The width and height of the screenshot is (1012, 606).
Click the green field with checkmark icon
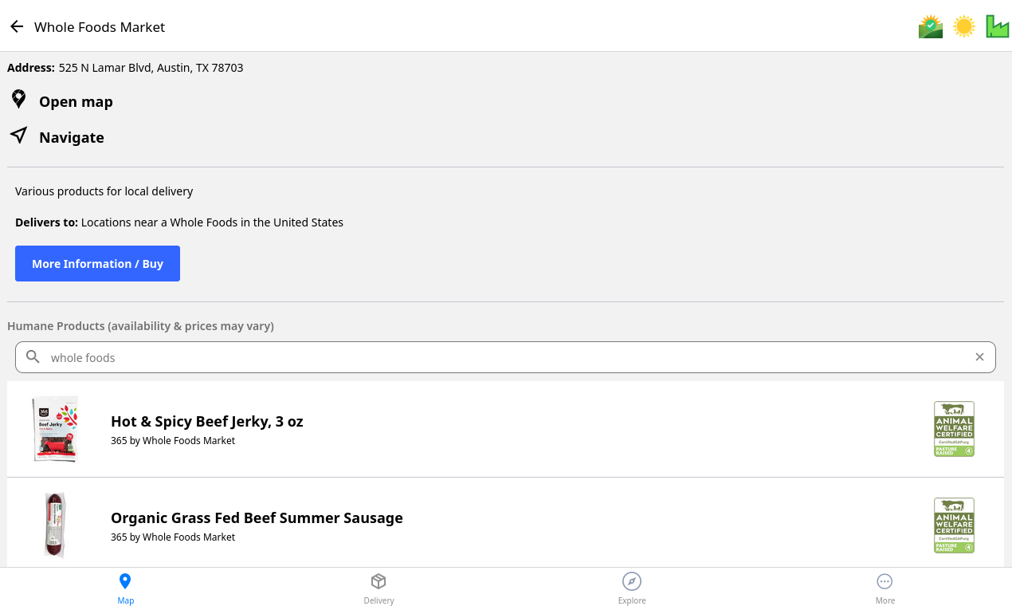click(x=931, y=26)
